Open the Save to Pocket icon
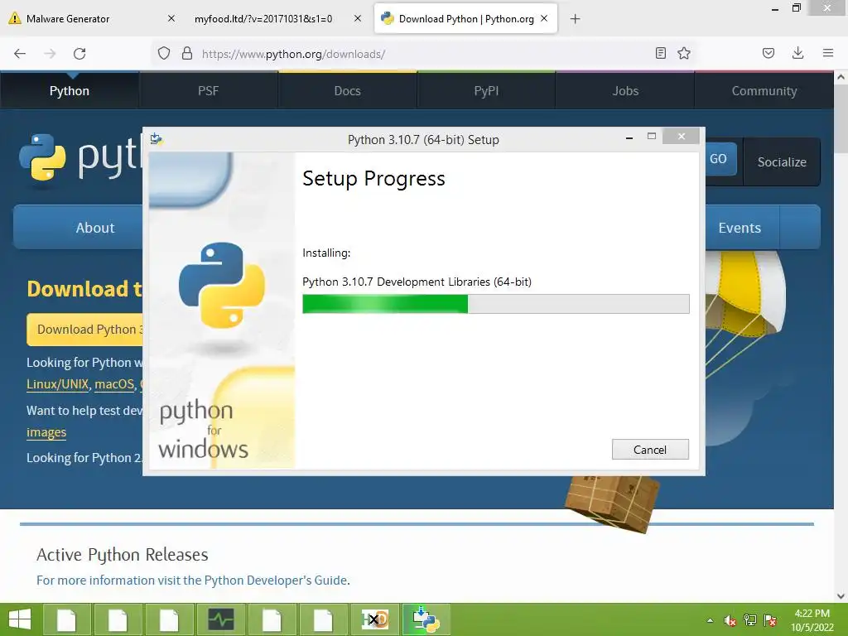Viewport: 848px width, 636px height. (768, 53)
